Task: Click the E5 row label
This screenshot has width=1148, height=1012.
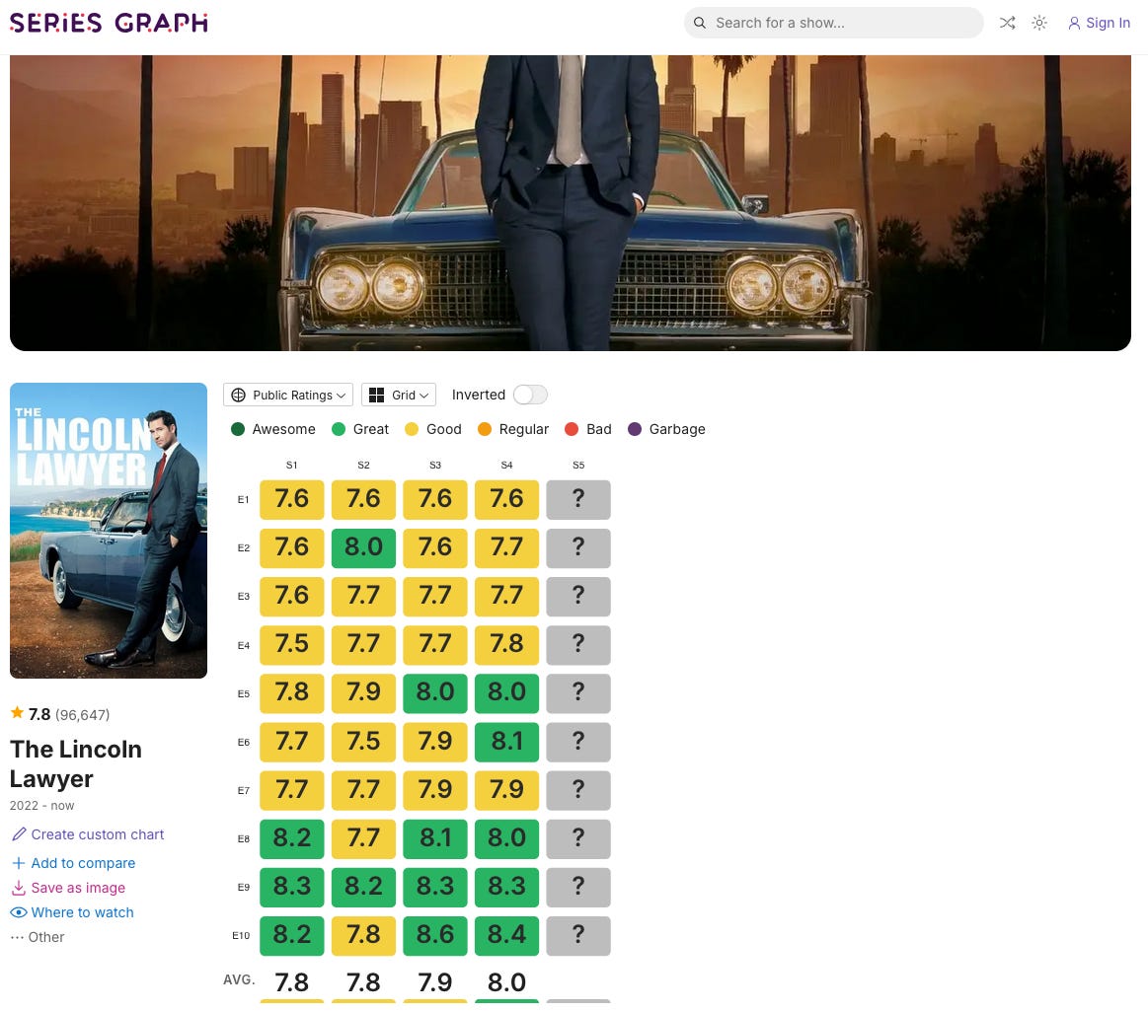Action: 243,693
